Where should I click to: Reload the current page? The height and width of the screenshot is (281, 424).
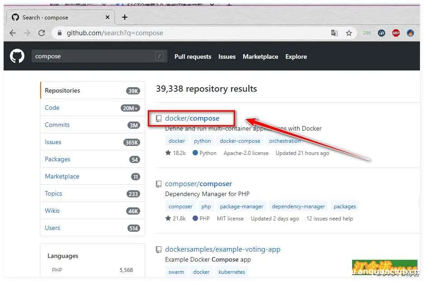tap(42, 33)
